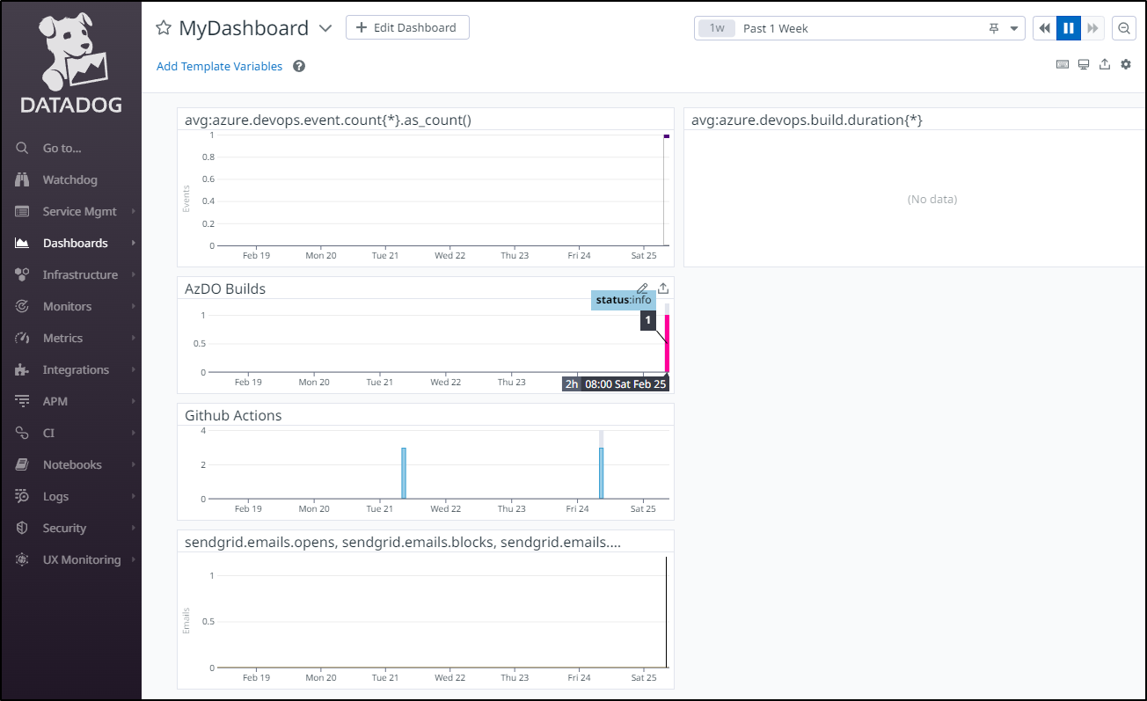Screen dimensions: 1147x701
Task: Click the APM sidebar icon
Action: [23, 401]
